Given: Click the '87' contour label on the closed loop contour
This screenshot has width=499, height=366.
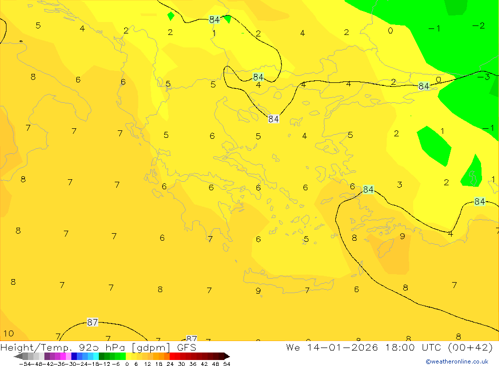Looking at the screenshot, I should click(x=92, y=322).
